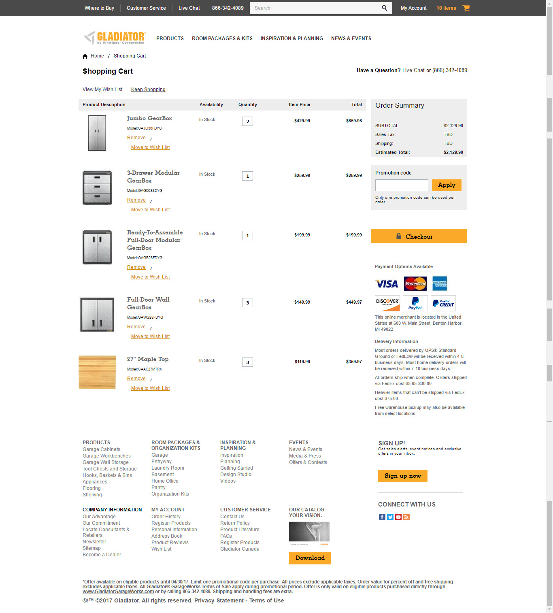This screenshot has height=613, width=553.
Task: Move Full-Door Wall GearBox to Wish List
Action: click(150, 336)
